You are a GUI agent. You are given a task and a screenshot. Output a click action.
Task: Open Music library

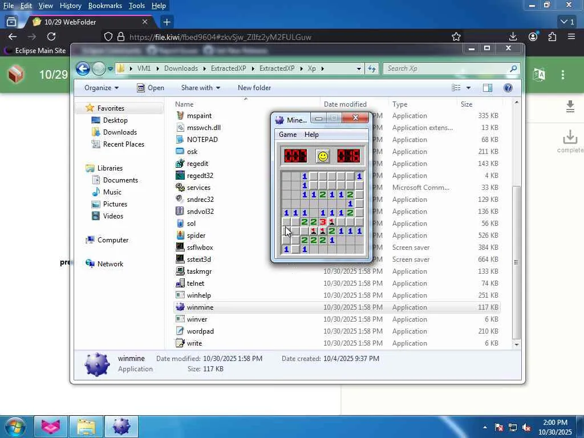pos(112,192)
